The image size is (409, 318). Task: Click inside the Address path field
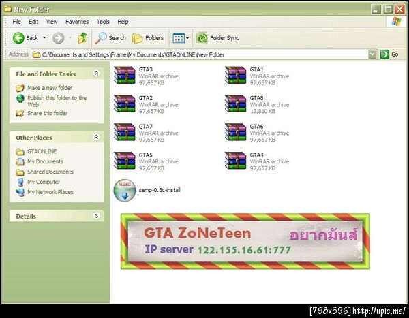click(200, 54)
